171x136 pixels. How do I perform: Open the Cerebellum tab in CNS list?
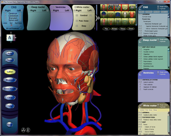coord(149,12)
